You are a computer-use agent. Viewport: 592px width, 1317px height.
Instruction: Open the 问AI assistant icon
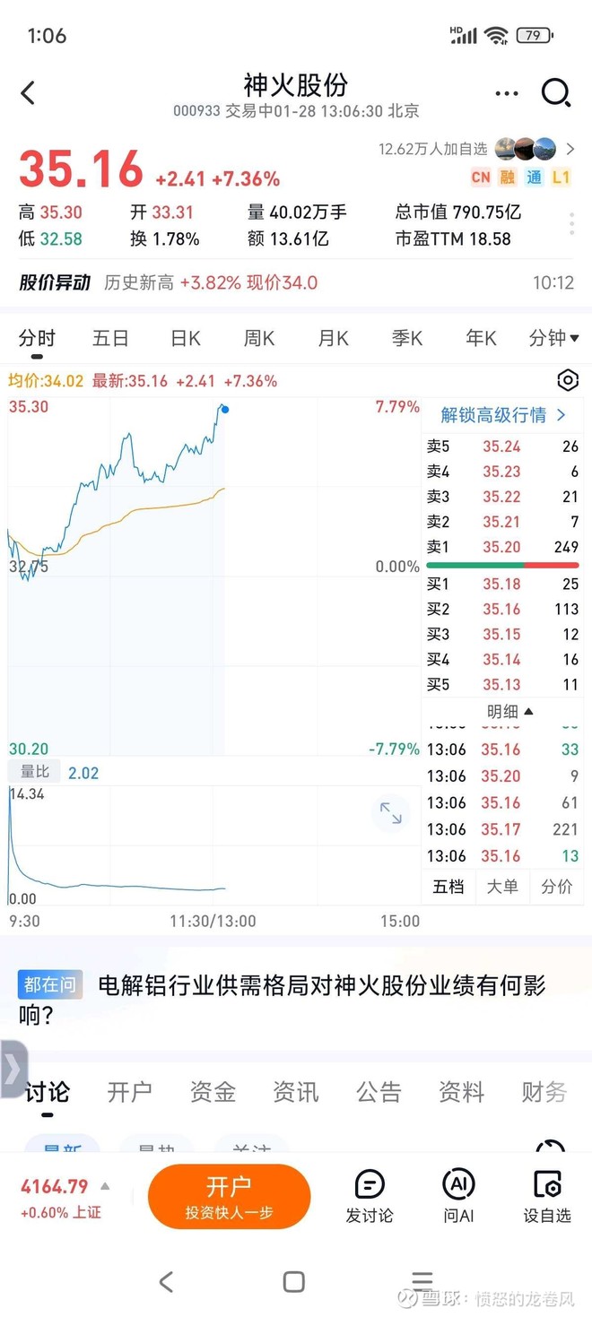click(x=458, y=1194)
